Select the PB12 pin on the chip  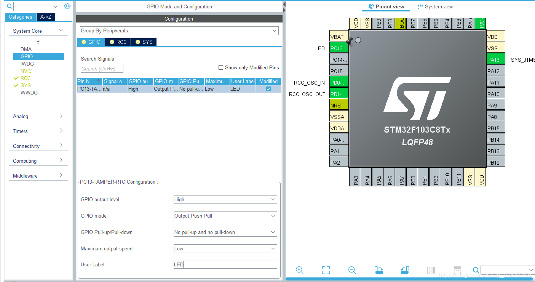click(x=495, y=162)
